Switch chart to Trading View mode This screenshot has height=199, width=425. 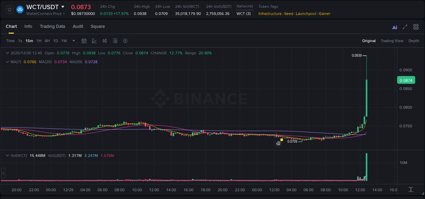[392, 41]
